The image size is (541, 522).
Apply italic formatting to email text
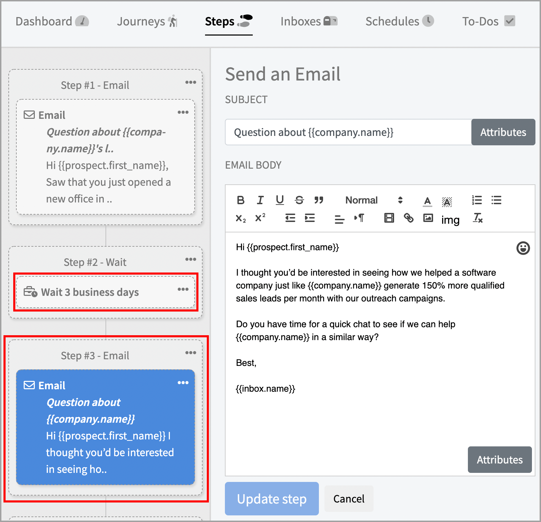click(260, 200)
